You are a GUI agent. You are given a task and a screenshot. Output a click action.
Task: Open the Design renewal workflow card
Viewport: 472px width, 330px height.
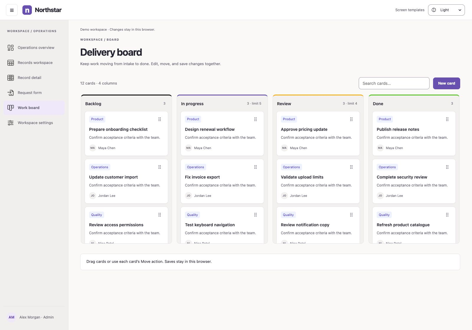click(x=222, y=133)
